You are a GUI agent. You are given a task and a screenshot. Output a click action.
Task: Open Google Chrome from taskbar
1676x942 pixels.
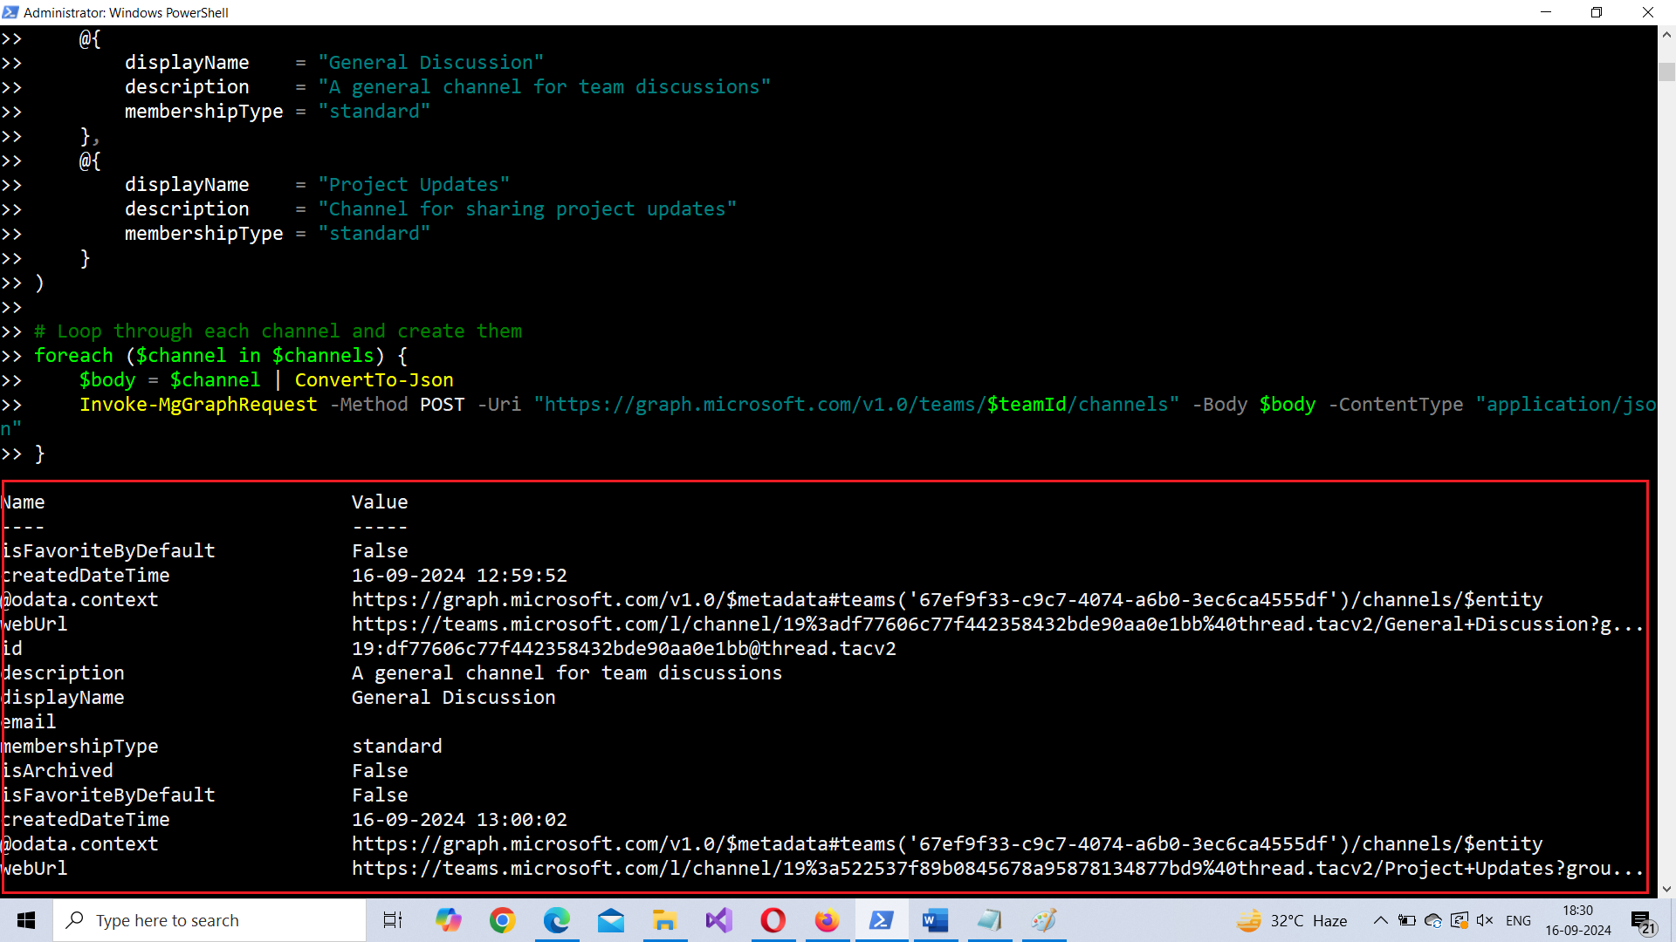click(503, 920)
